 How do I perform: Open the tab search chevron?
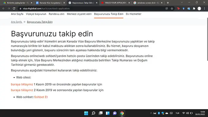[182, 2]
